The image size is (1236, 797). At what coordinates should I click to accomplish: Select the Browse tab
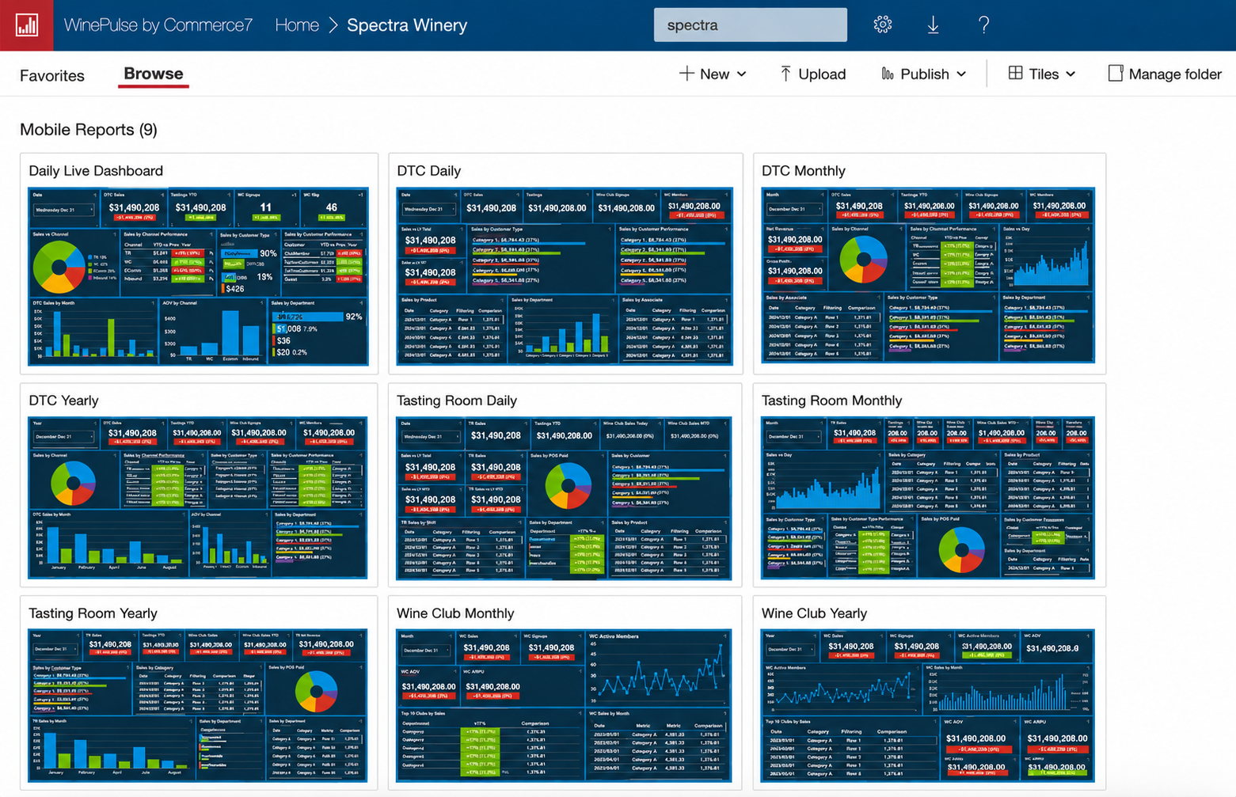[154, 74]
